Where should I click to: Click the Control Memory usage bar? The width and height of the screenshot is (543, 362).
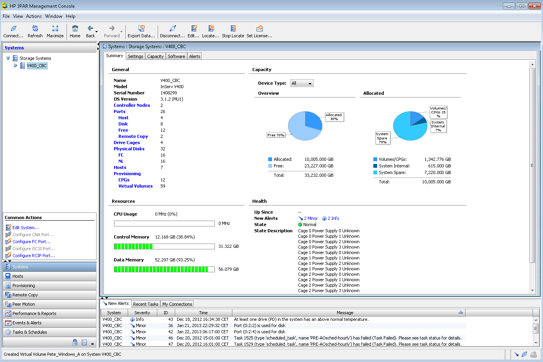164,246
